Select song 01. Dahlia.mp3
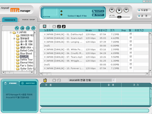The width and height of the screenshot is (152, 114). click(x=64, y=34)
